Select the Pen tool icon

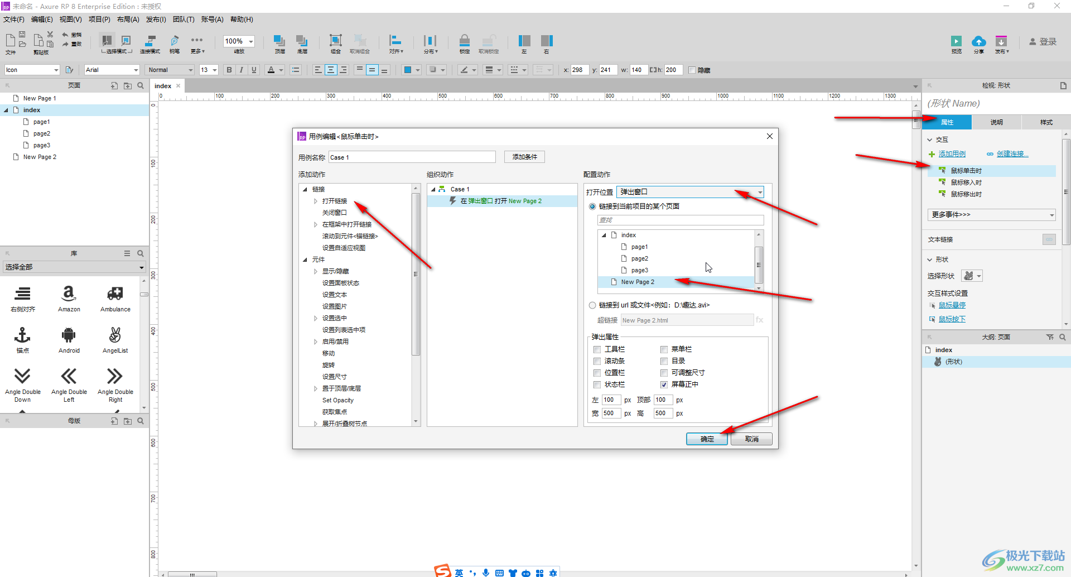coord(175,41)
